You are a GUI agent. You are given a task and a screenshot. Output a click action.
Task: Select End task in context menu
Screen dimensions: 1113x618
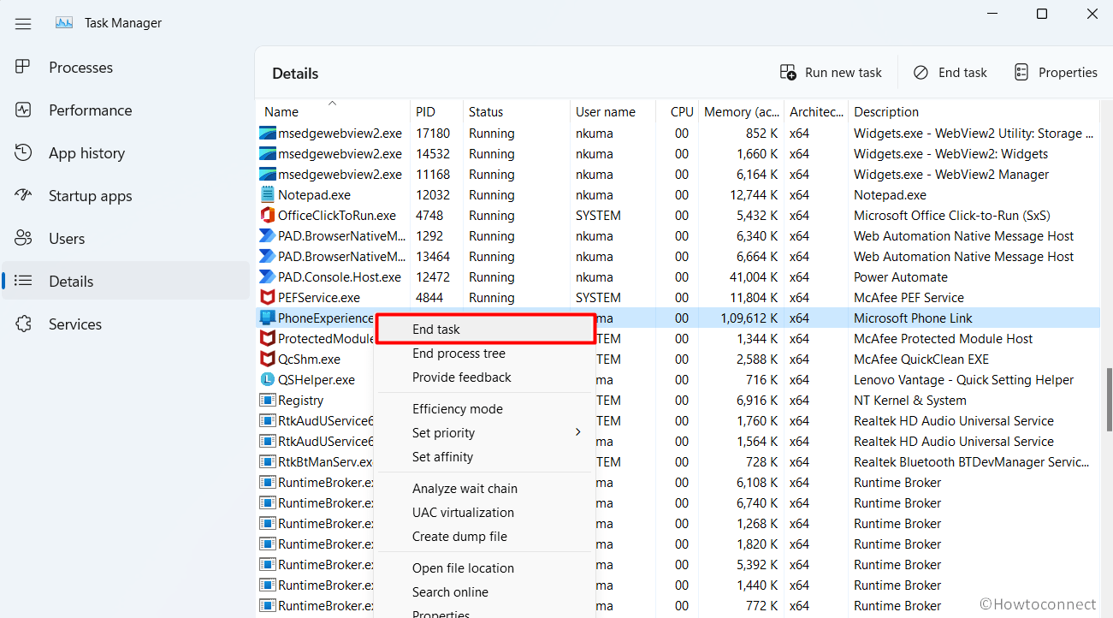(485, 330)
